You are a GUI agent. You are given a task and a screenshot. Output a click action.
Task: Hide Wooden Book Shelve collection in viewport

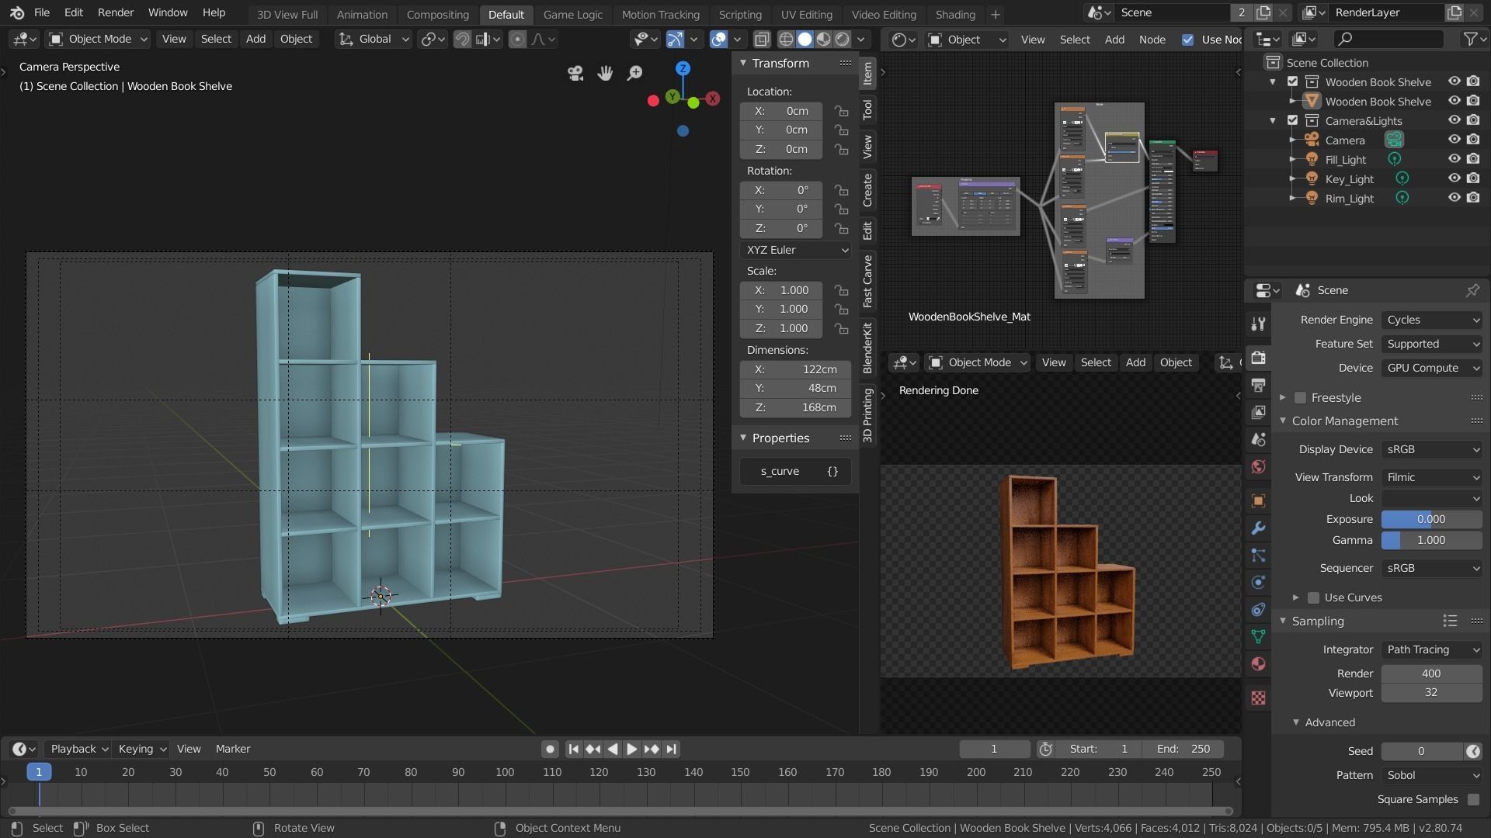1455,81
